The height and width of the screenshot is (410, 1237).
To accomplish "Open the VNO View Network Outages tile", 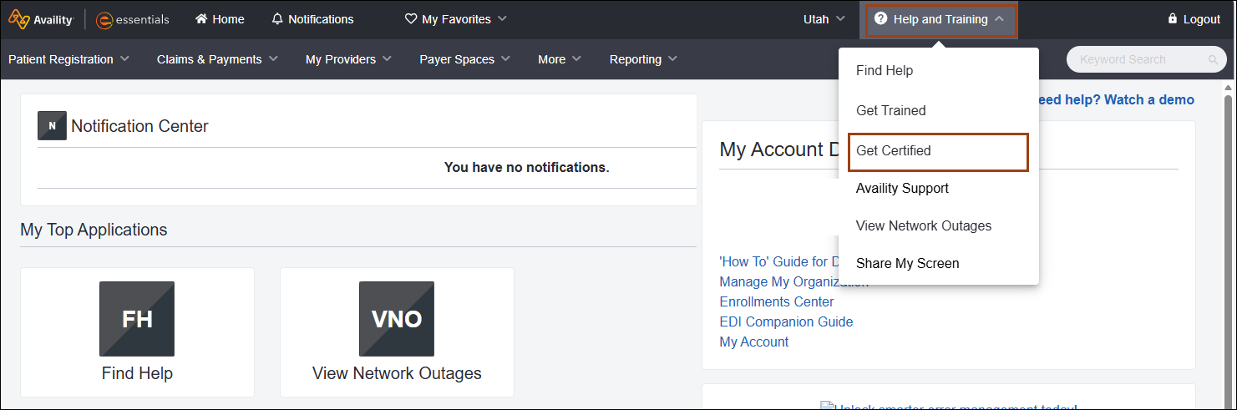I will tap(397, 319).
